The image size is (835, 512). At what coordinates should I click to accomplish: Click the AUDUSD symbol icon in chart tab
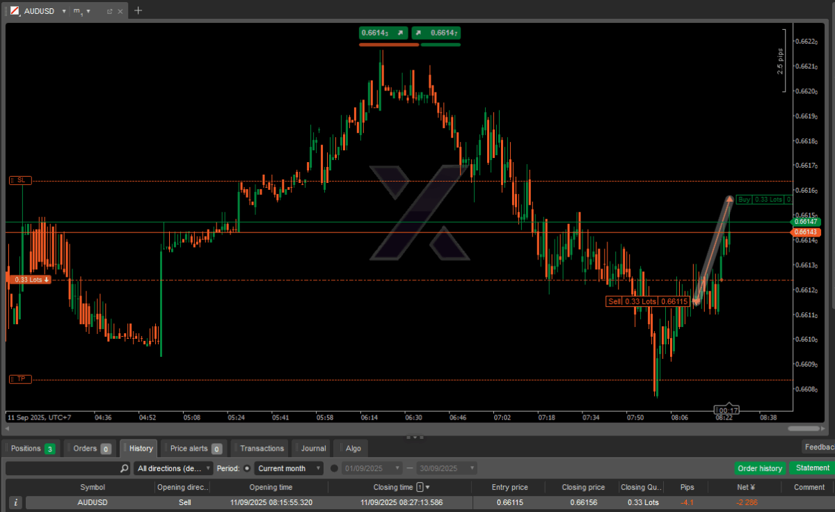[x=15, y=11]
